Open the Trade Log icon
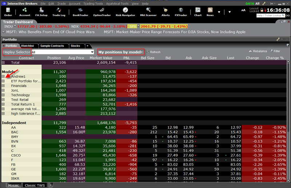This screenshot has width=291, height=188. [x=59, y=12]
